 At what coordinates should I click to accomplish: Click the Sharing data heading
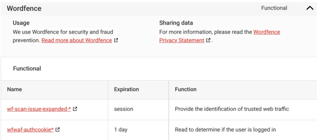pos(176,23)
